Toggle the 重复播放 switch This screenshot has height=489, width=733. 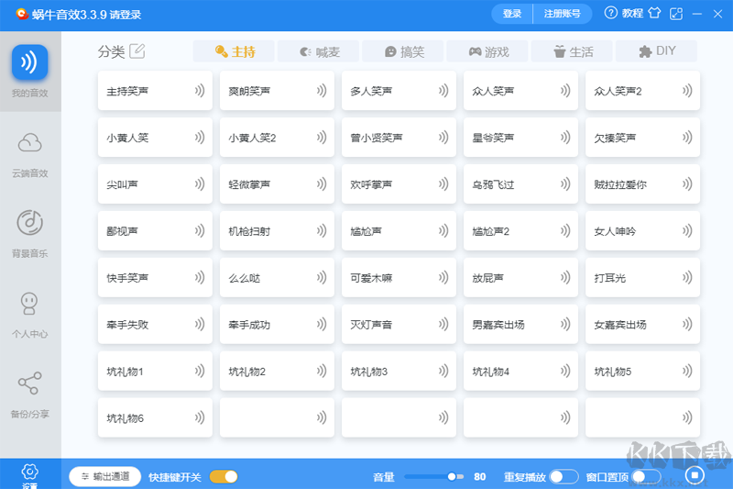pyautogui.click(x=563, y=476)
